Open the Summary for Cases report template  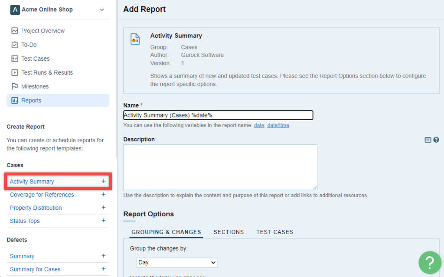pos(35,269)
